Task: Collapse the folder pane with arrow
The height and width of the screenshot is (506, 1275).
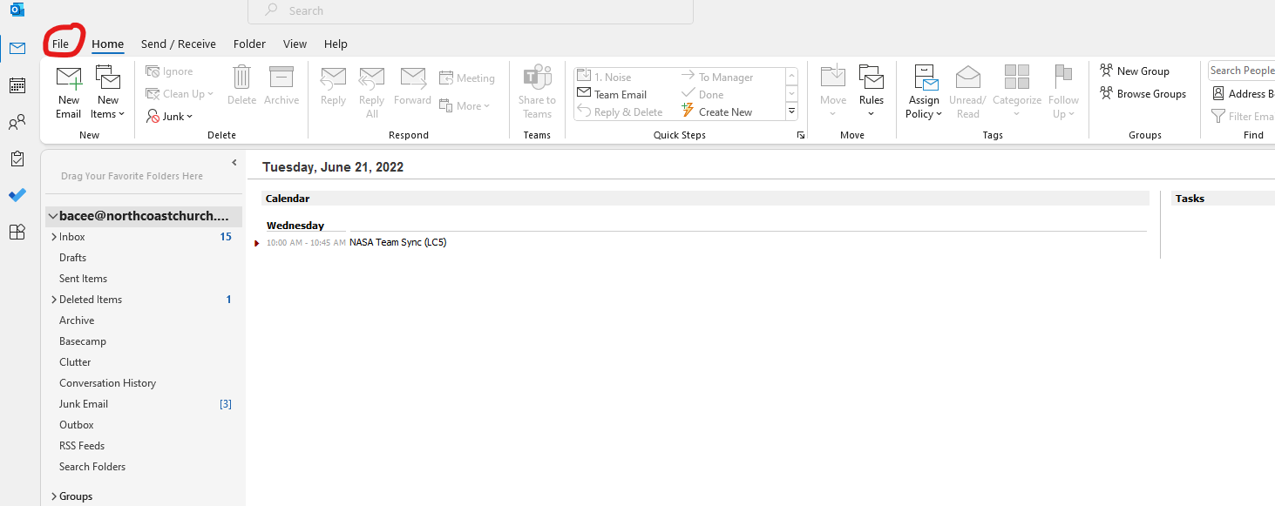Action: coord(234,163)
